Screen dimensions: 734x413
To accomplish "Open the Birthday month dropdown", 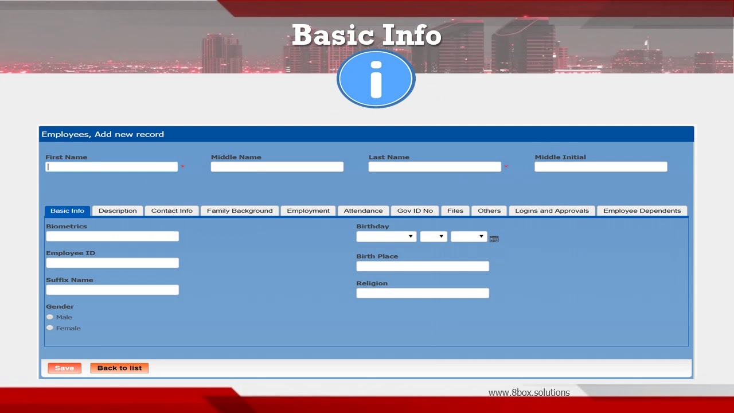I will point(386,236).
